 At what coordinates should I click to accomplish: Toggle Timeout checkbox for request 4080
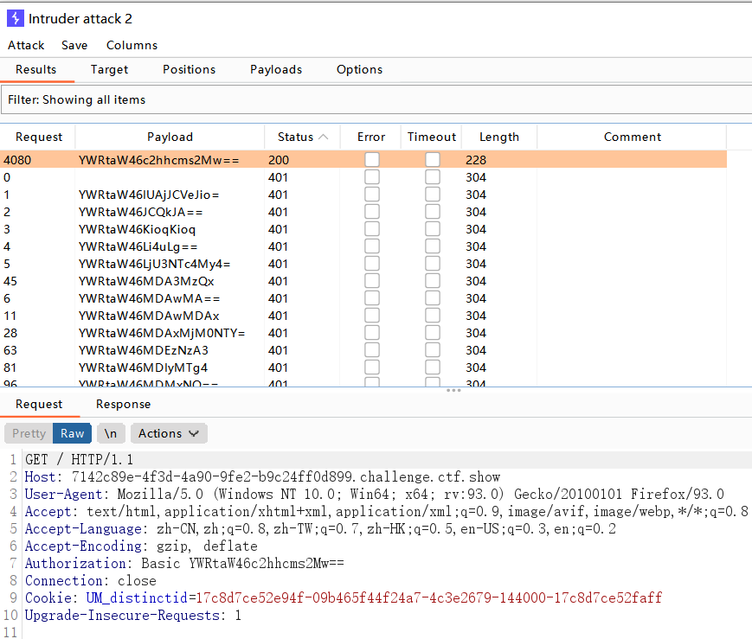[433, 160]
